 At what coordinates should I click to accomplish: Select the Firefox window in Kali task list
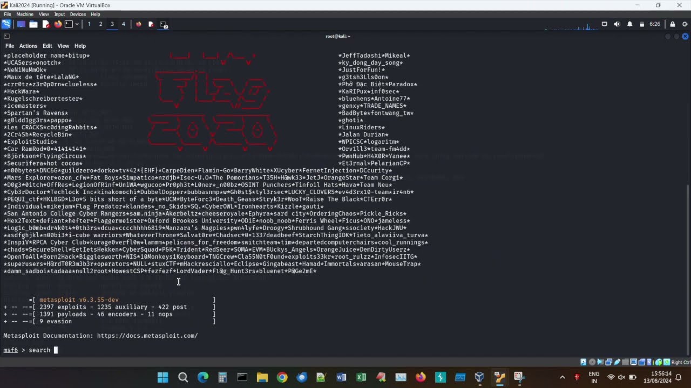(x=139, y=24)
